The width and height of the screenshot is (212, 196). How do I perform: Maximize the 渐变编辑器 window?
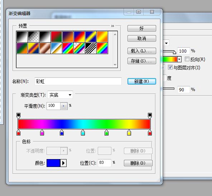click(x=139, y=12)
